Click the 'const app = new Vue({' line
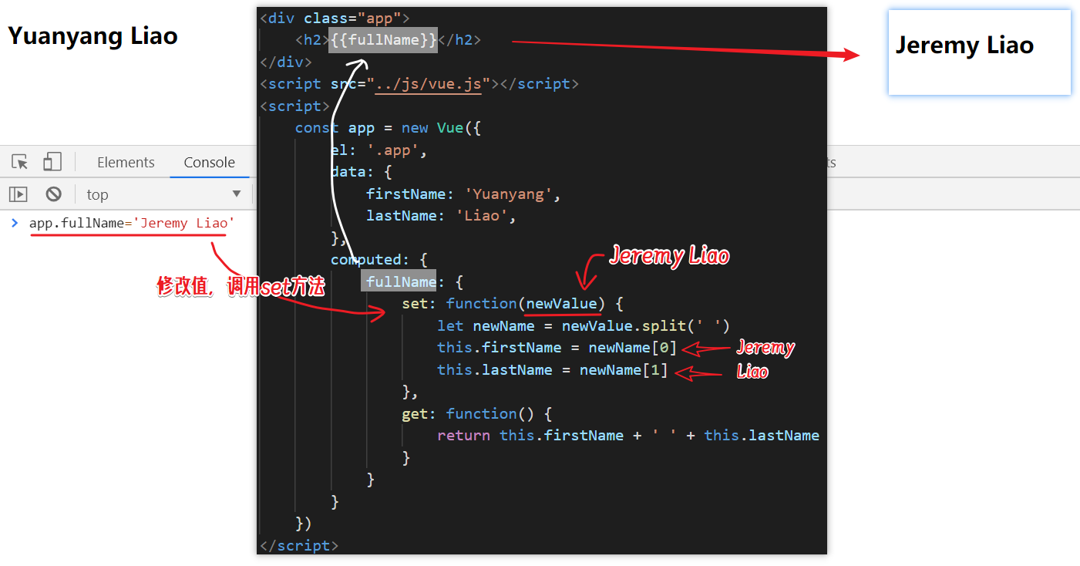1080x566 pixels. point(388,128)
